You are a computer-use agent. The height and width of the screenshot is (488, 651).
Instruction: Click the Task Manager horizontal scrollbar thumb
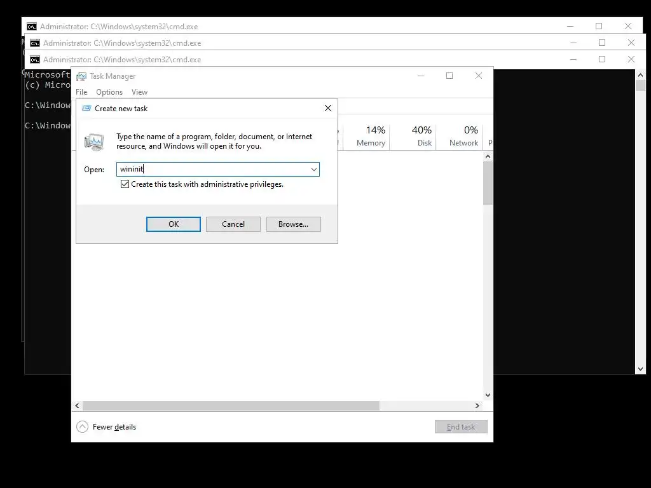point(231,405)
